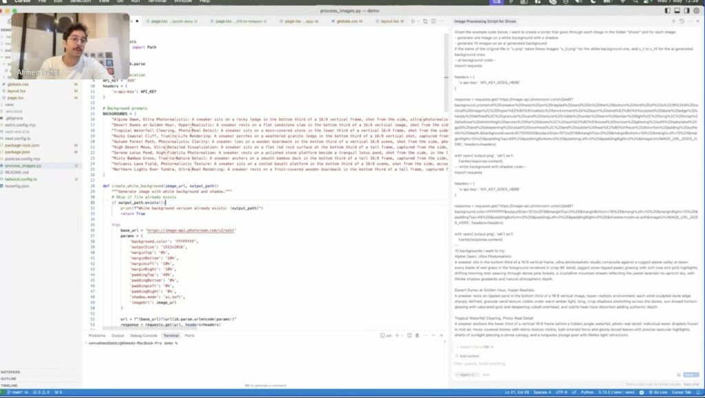705x398 pixels.
Task: Open Spotlight search in macOS menu bar
Action: click(635, 2)
